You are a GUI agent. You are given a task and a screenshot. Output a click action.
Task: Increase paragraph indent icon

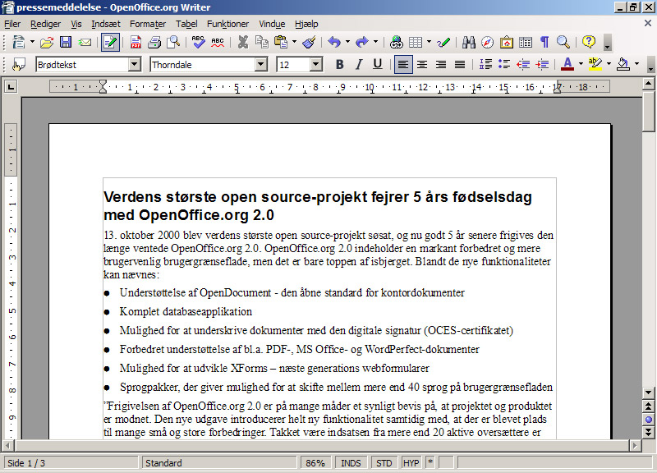[x=542, y=65]
